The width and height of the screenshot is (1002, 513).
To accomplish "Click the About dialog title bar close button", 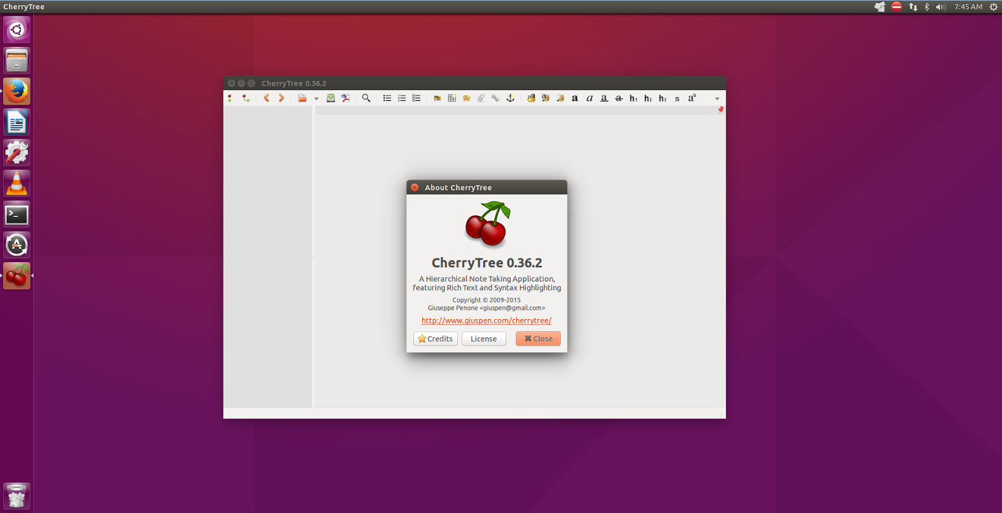I will pyautogui.click(x=415, y=188).
